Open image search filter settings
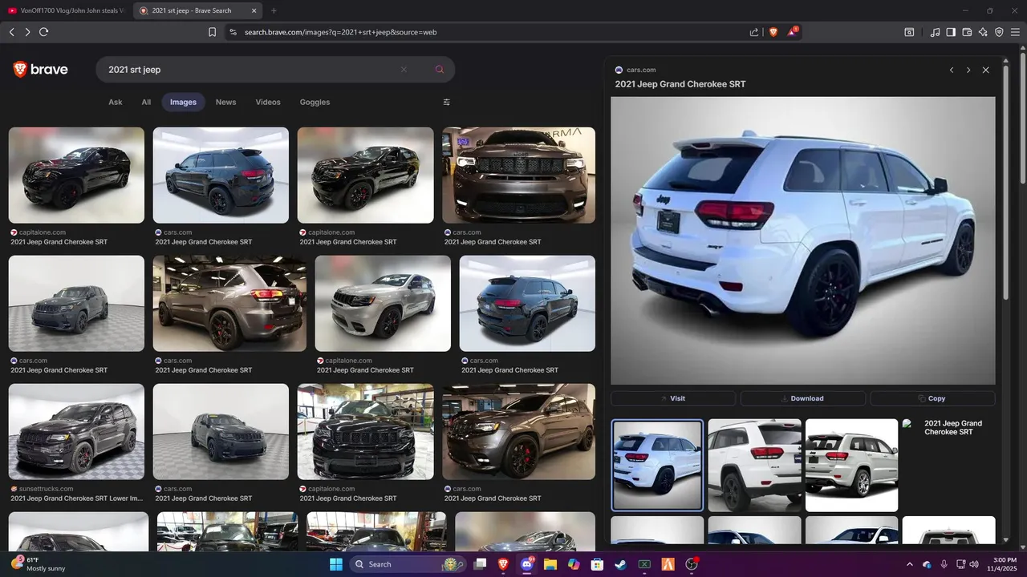 [x=447, y=102]
